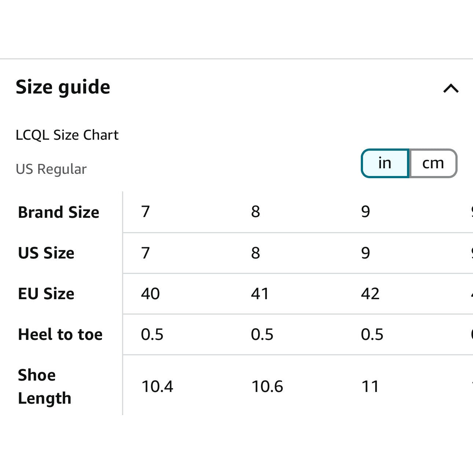Select EU Size cell 41
This screenshot has height=473, width=473.
tap(260, 294)
